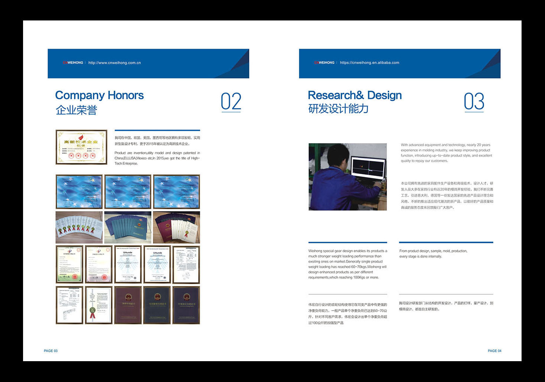Open the cnweihong.en.alibaba.com link

click(x=369, y=63)
